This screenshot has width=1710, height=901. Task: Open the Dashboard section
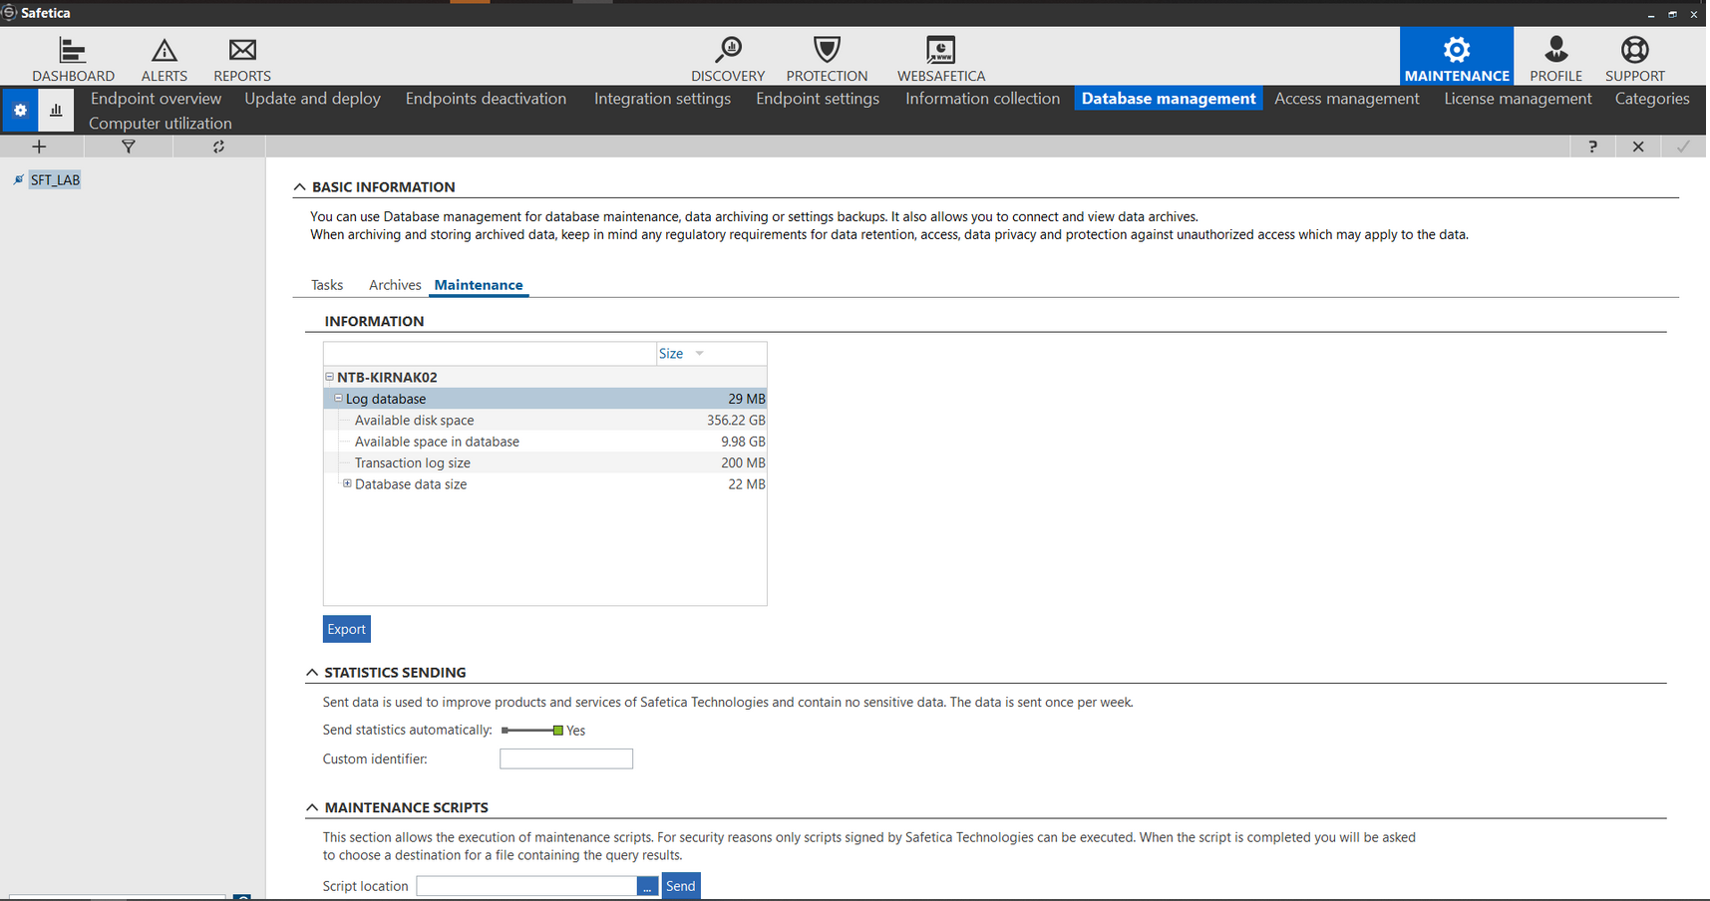[73, 59]
